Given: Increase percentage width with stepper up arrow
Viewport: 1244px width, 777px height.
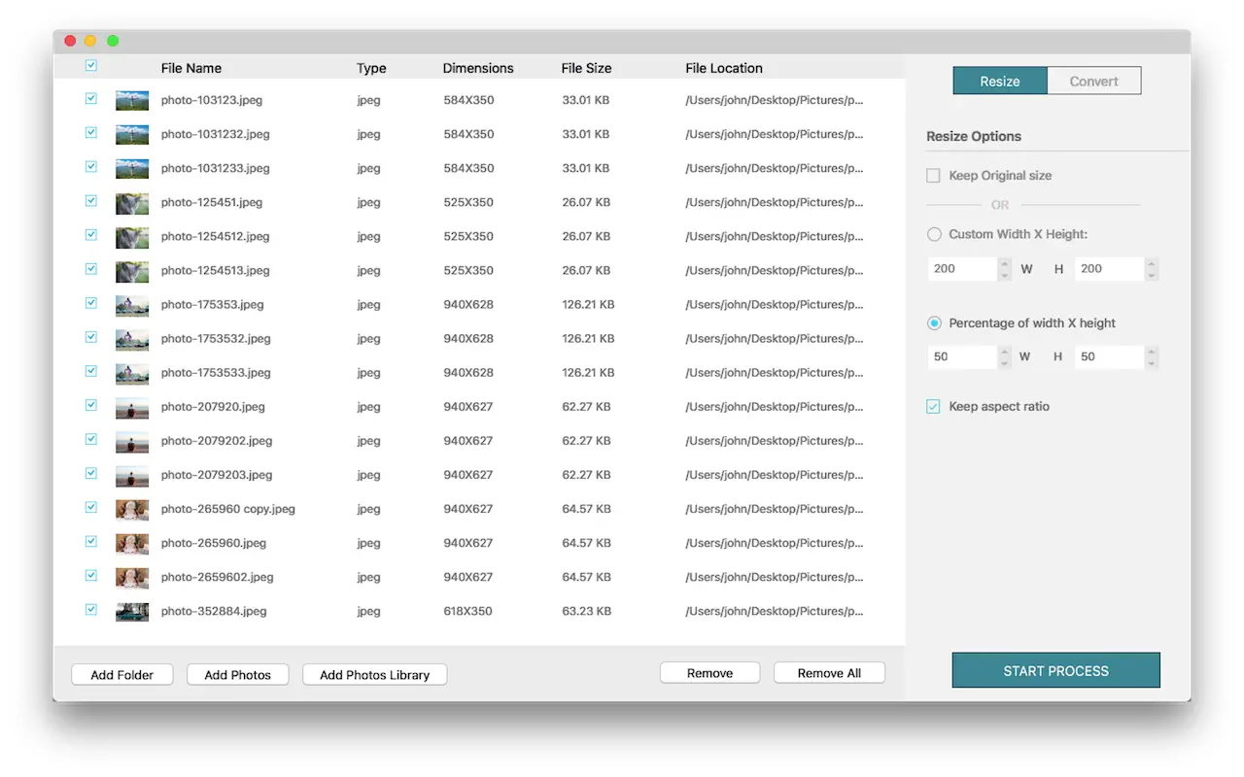Looking at the screenshot, I should [x=1005, y=352].
